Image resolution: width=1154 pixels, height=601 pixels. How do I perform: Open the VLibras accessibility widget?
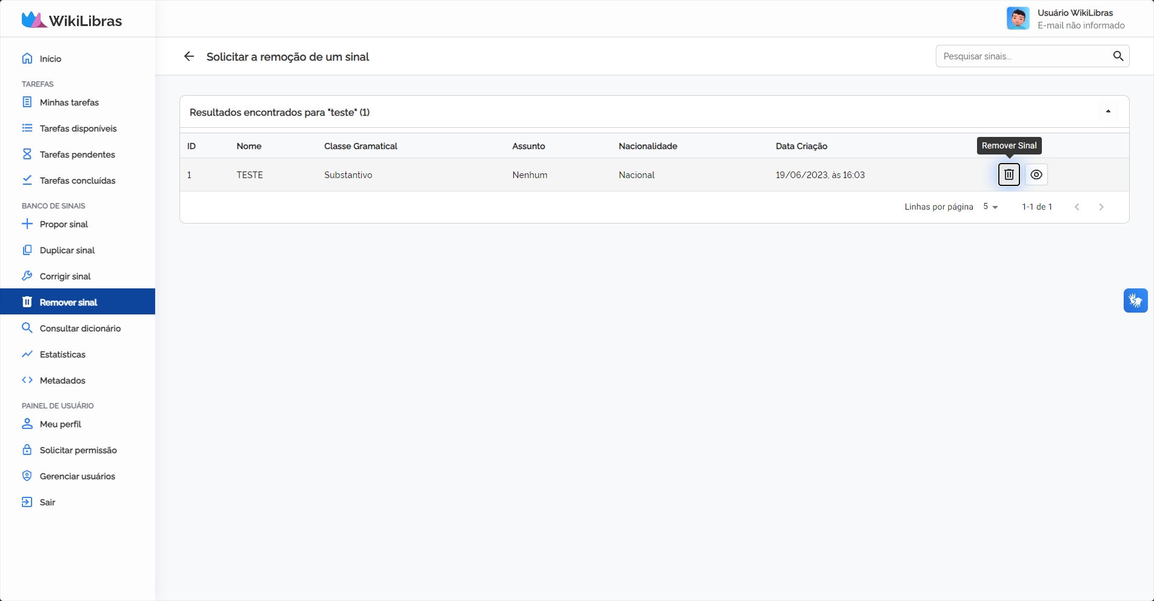[1135, 300]
